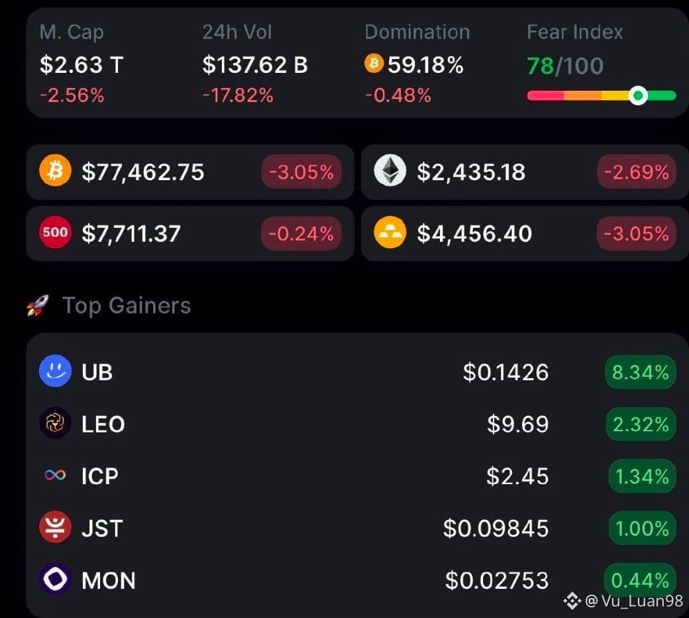Tap the 24h Vol $137.62 B value
689x618 pixels.
(x=255, y=64)
